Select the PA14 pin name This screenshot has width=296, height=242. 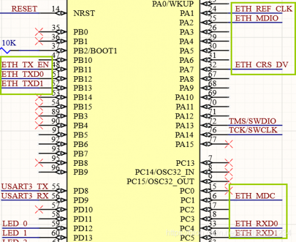tap(185, 135)
